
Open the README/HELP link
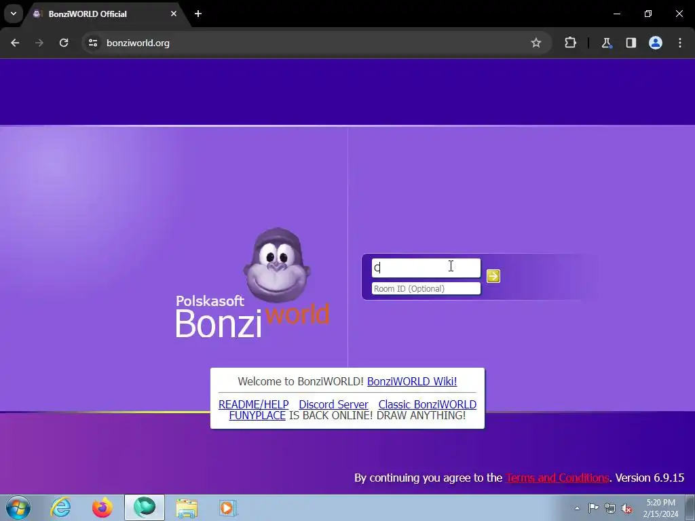(x=254, y=404)
